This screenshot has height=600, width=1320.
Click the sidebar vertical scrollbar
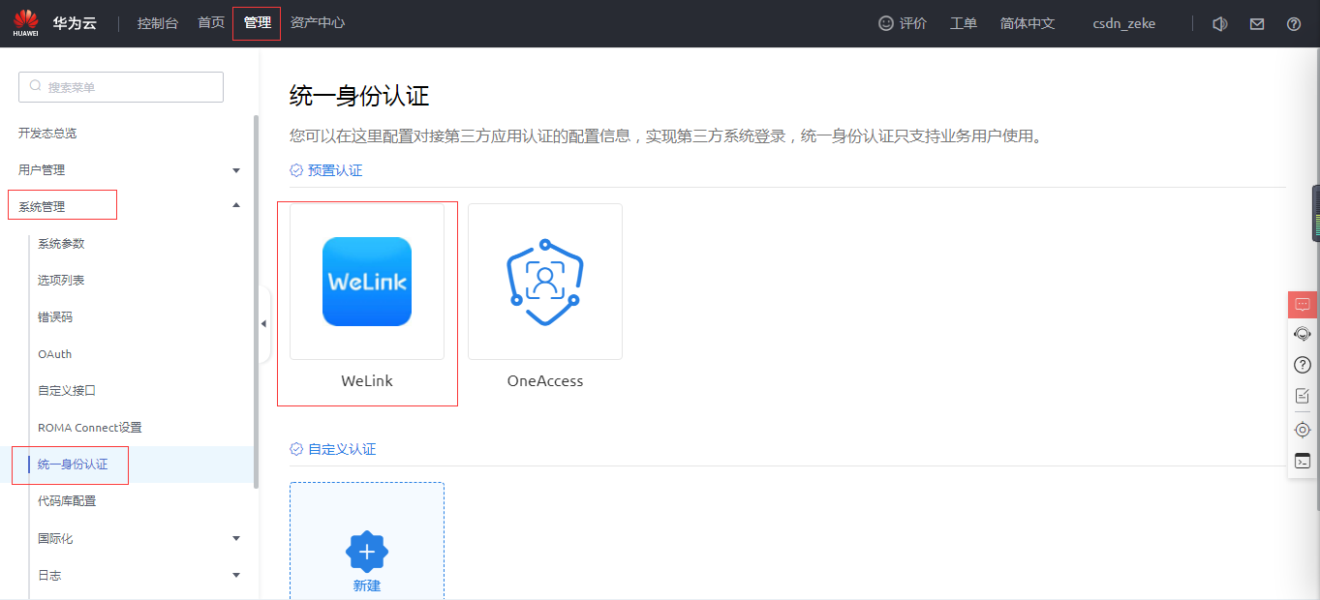256,302
